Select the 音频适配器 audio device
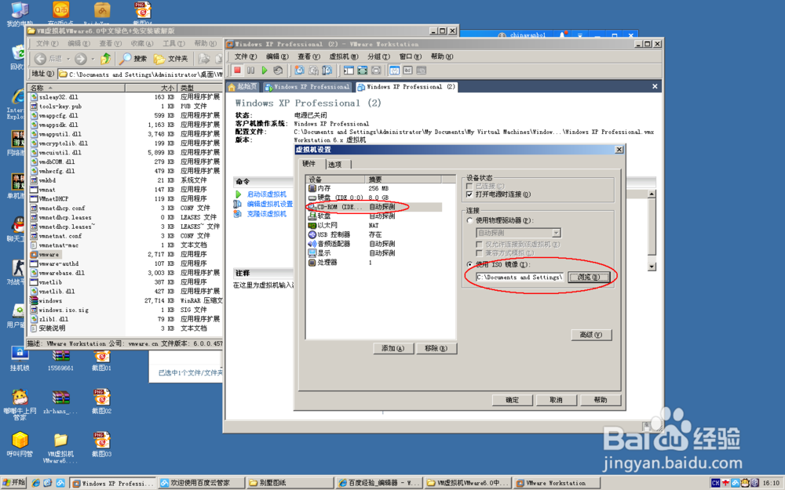This screenshot has width=785, height=490. coord(374,244)
